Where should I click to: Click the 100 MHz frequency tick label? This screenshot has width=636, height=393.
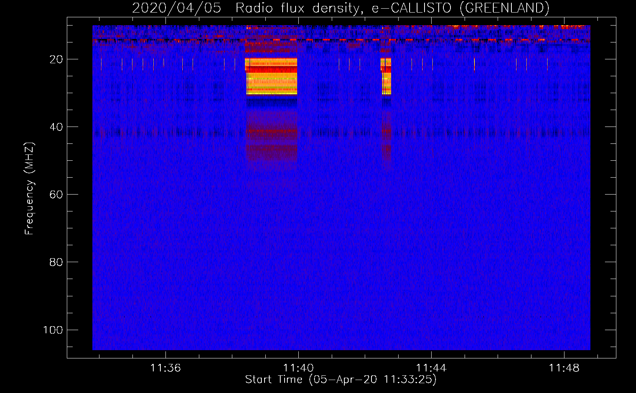click(x=53, y=330)
